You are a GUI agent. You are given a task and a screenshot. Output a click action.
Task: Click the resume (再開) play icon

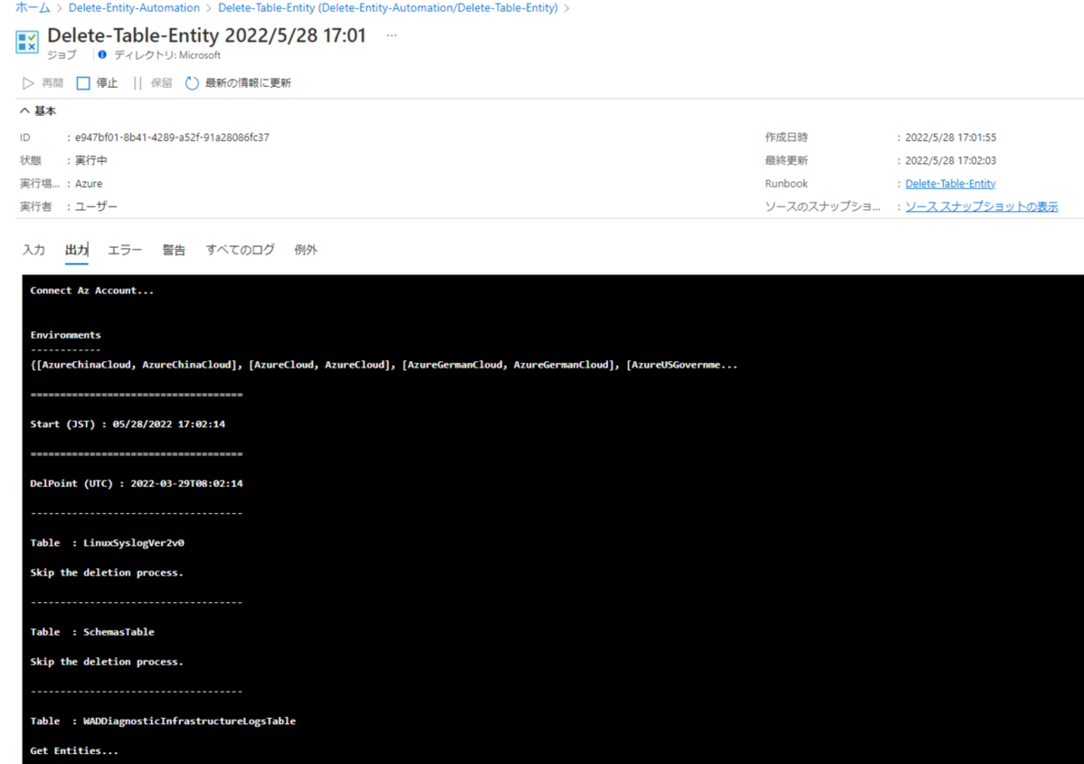point(28,83)
